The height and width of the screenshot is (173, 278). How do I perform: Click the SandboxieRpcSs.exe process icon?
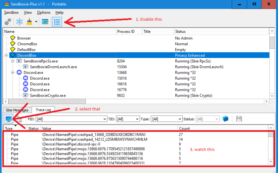tap(19, 61)
